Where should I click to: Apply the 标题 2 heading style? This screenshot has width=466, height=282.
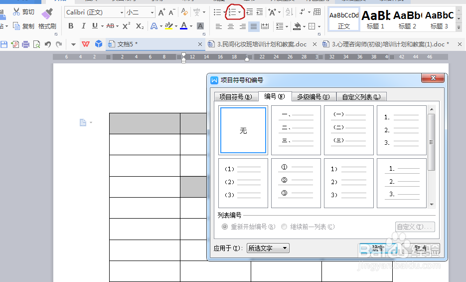(407, 19)
